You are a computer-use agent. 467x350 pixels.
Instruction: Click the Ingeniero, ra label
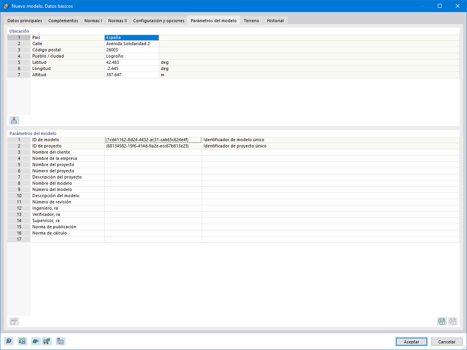[x=45, y=208]
